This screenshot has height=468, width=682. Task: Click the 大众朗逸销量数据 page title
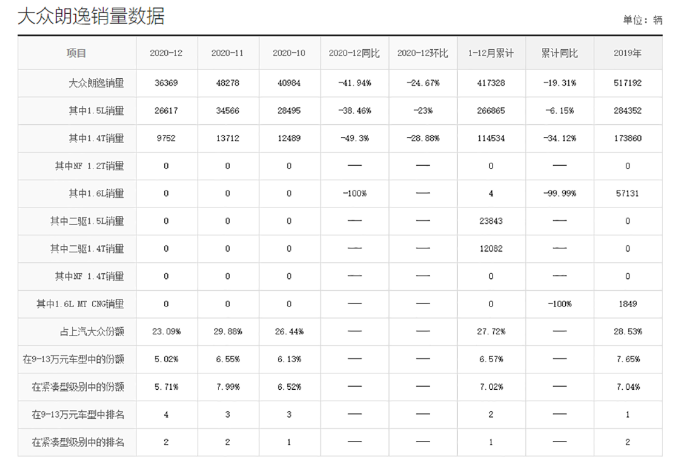coord(91,16)
